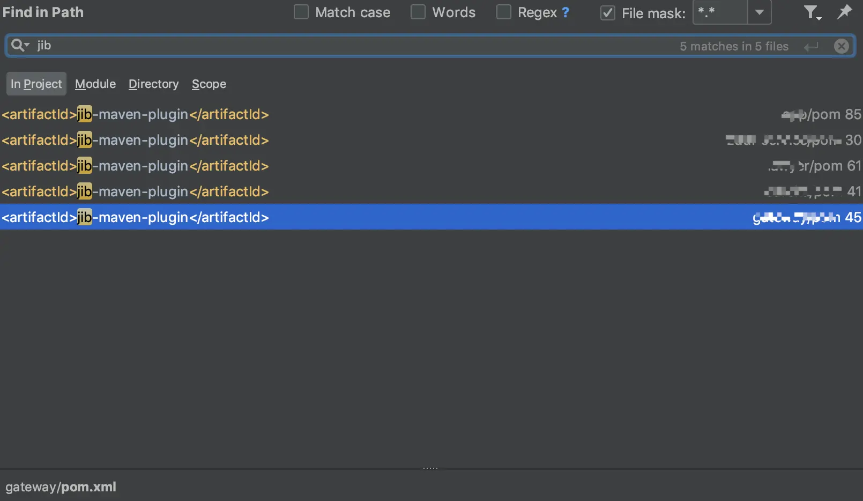Enable the Words checkbox
The image size is (863, 501).
pyautogui.click(x=418, y=12)
